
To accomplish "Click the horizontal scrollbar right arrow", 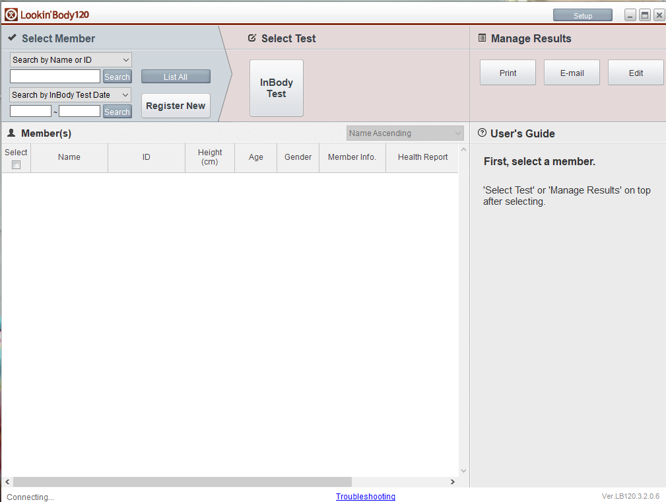I will pyautogui.click(x=452, y=482).
